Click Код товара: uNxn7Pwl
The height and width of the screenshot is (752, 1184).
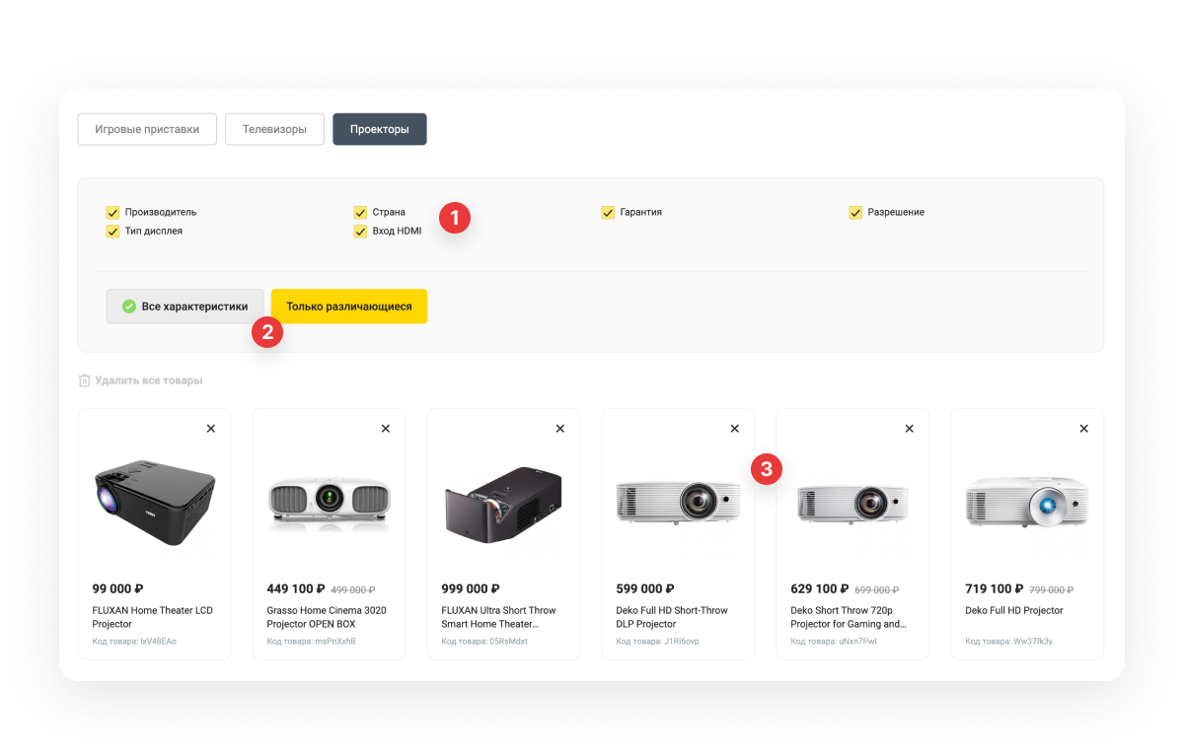834,642
